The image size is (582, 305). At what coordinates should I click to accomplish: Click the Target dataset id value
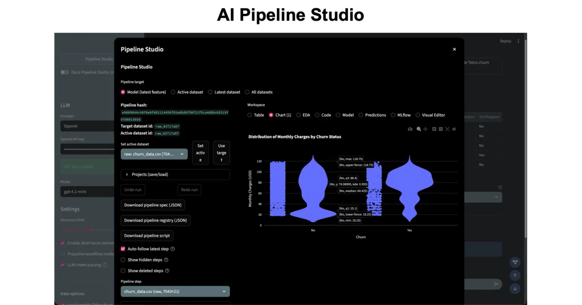tap(167, 126)
